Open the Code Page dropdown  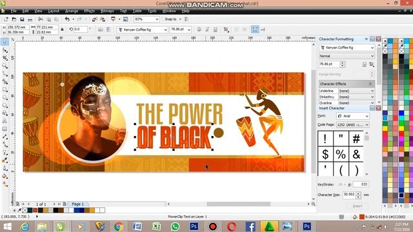pos(367,124)
